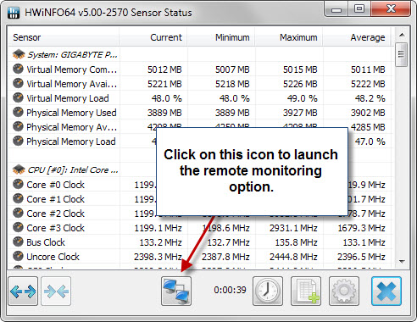The image size is (417, 322).
Task: Click the CPU [#0]: Intel Core heading
Action: coord(73,169)
